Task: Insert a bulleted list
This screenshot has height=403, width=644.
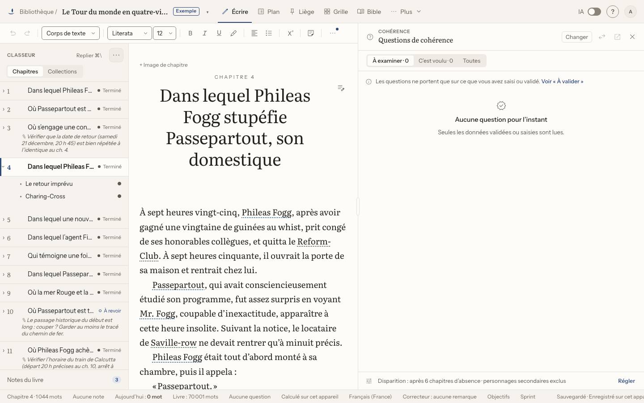Action: [x=269, y=33]
